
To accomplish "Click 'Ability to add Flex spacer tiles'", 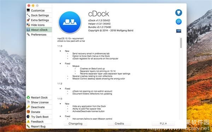I will tap(87, 109).
